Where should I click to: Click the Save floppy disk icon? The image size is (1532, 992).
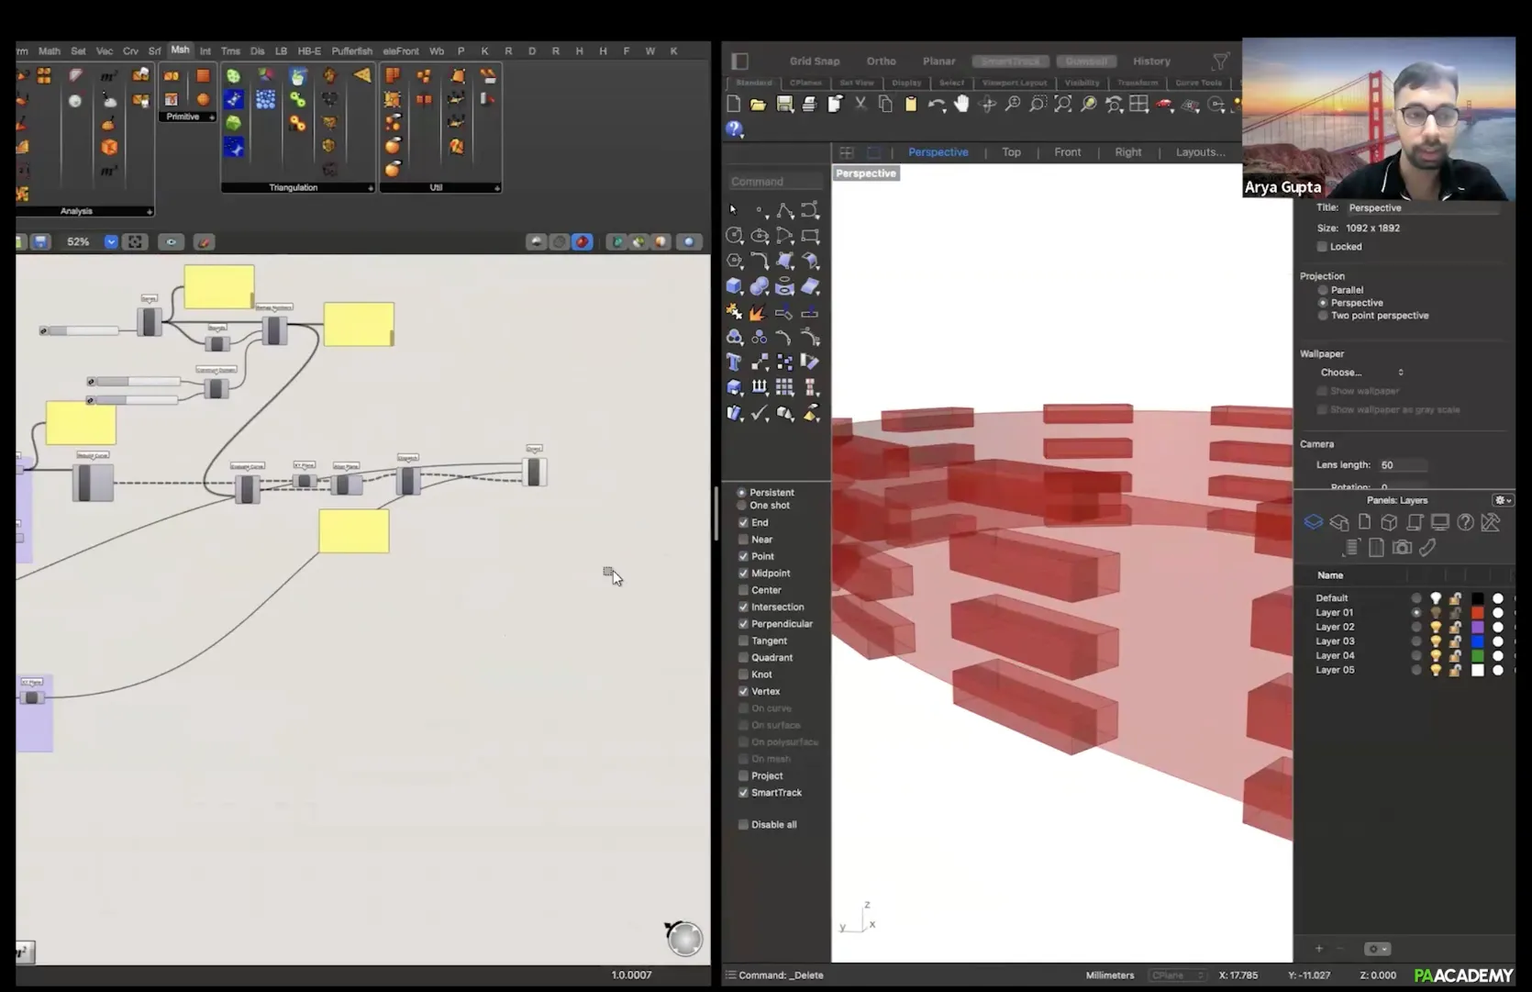(784, 105)
